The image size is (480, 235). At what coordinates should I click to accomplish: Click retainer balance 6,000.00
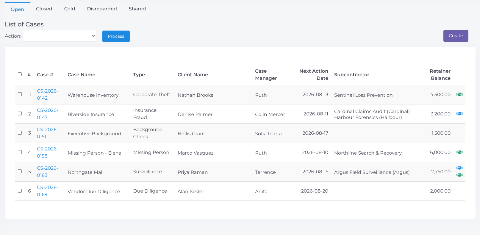tap(440, 152)
